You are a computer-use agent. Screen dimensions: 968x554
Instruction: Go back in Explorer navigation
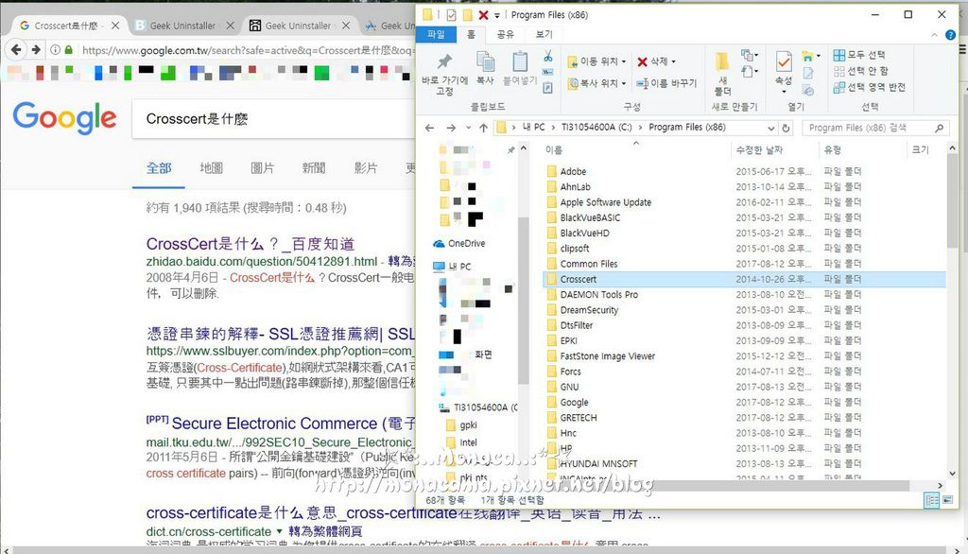(x=430, y=128)
